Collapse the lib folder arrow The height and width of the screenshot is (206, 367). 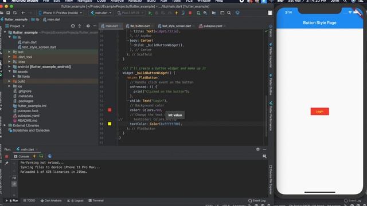pos(10,37)
